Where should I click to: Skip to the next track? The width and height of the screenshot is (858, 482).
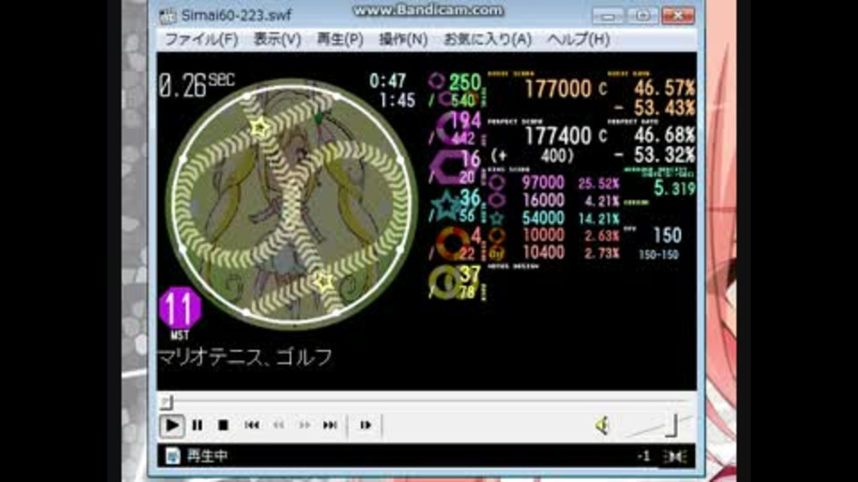click(330, 425)
